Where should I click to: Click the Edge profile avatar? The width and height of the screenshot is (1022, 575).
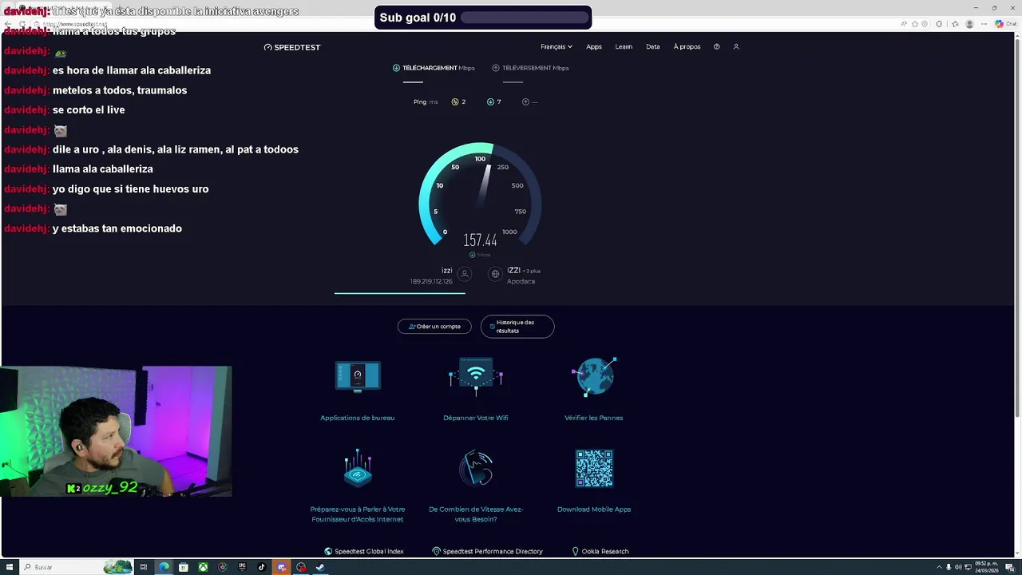pos(969,24)
